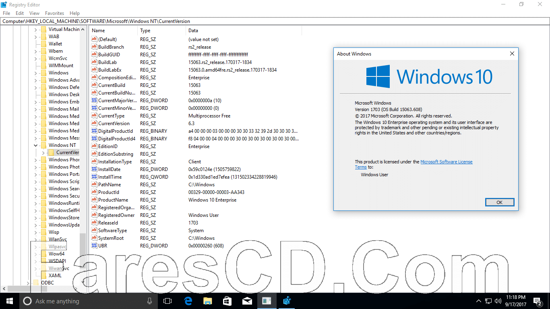Click the DigitalProductId binary value icon
The width and height of the screenshot is (550, 309).
(95, 131)
